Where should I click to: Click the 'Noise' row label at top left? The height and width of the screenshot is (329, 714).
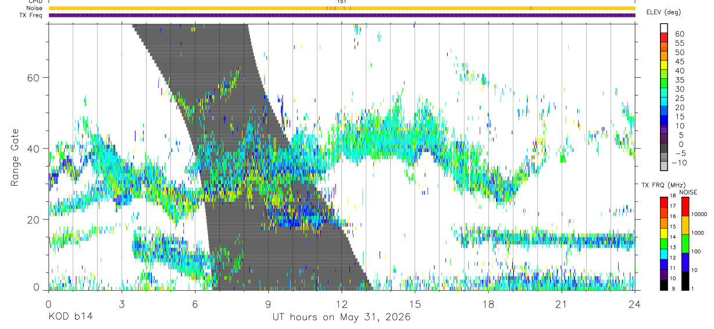(x=35, y=8)
